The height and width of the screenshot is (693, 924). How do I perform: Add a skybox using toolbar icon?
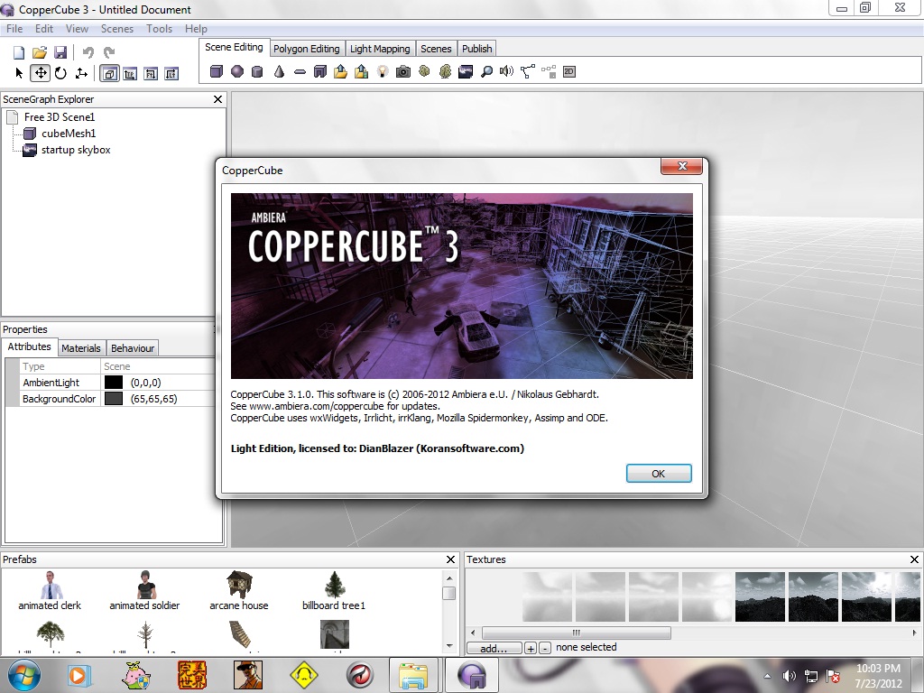466,72
